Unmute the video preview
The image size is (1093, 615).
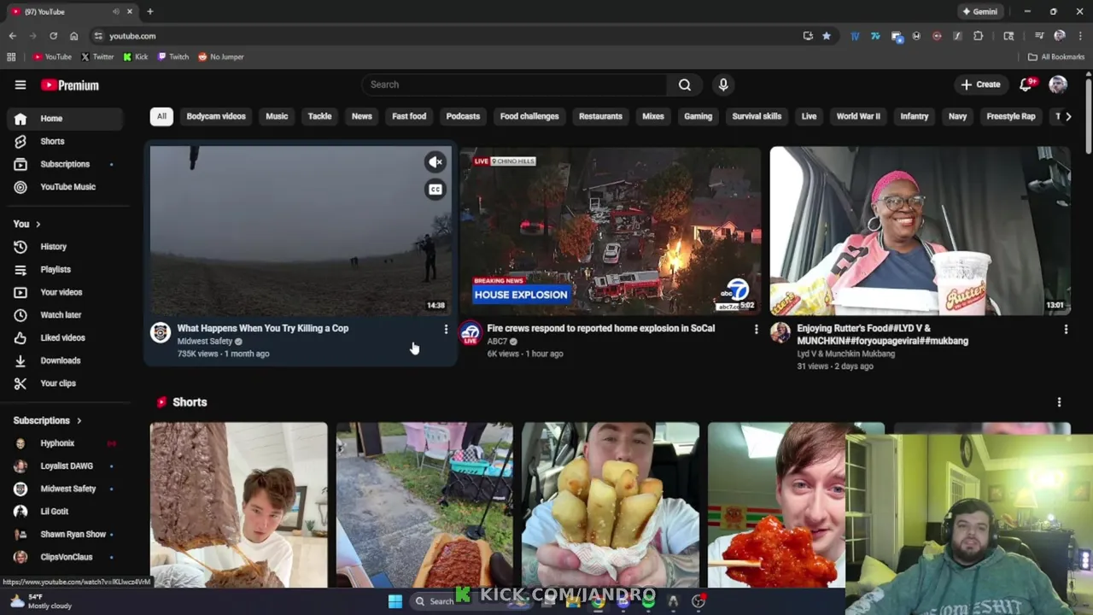(x=435, y=161)
